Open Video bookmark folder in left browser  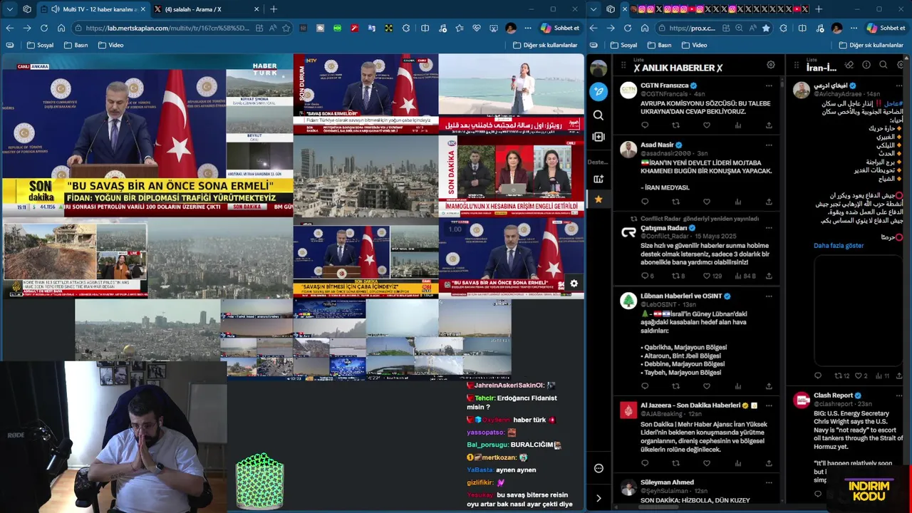[110, 45]
